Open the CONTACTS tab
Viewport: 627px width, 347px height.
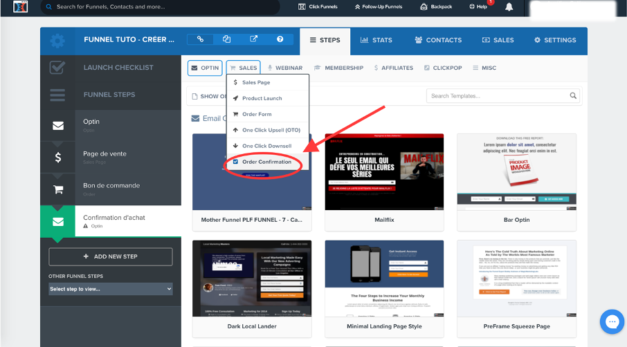[x=438, y=40]
